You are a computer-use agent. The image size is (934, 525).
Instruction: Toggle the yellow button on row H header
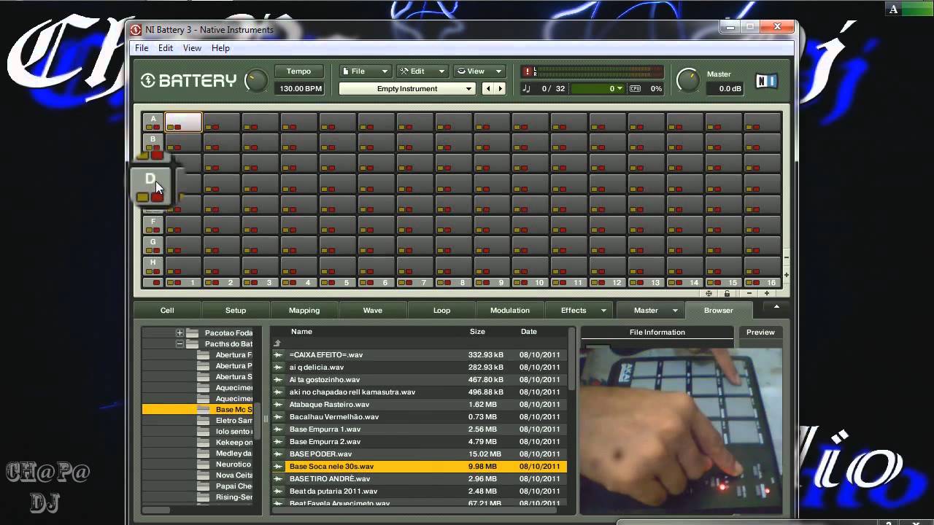[x=148, y=271]
